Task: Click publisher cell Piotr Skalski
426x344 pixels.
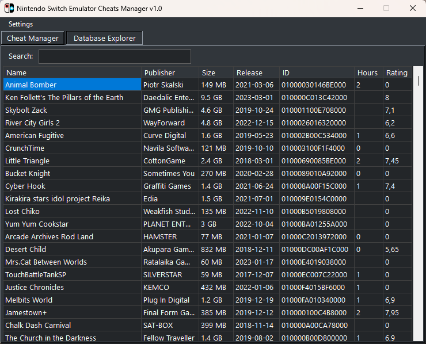Action: click(x=170, y=85)
